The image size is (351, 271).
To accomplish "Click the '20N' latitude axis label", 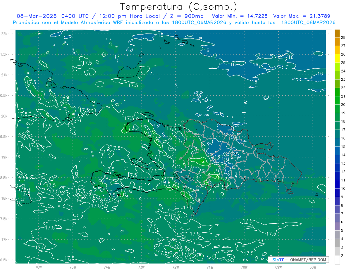I will point(4,116).
